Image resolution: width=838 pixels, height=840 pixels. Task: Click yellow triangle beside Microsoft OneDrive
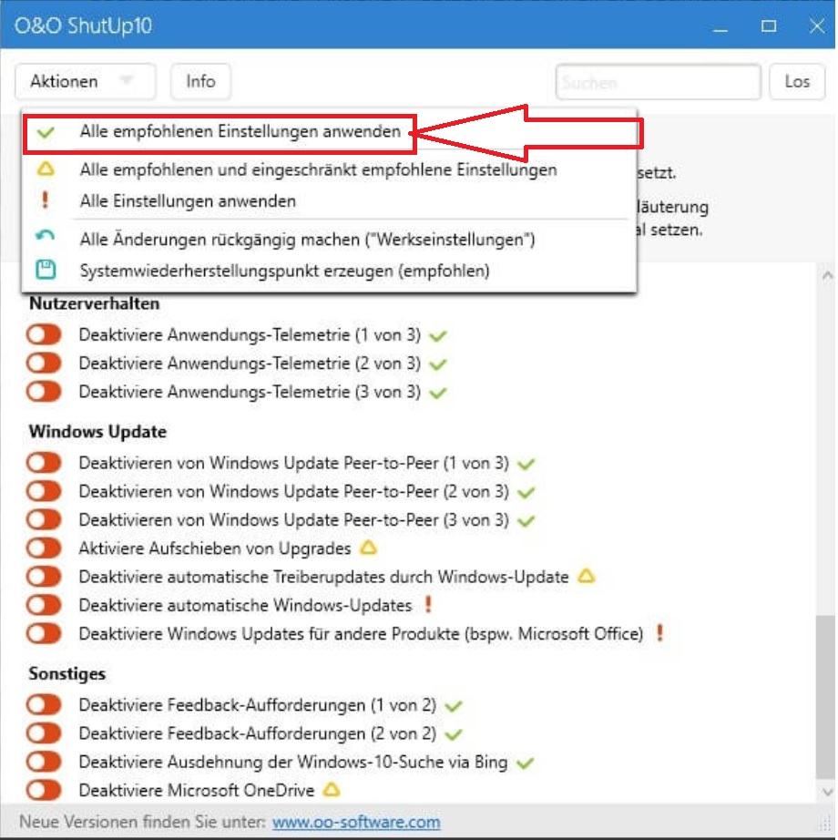point(332,790)
